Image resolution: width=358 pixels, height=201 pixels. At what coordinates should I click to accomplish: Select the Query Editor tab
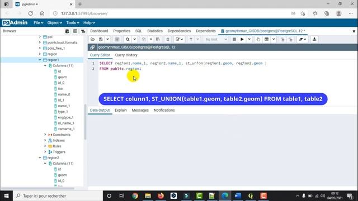point(100,55)
